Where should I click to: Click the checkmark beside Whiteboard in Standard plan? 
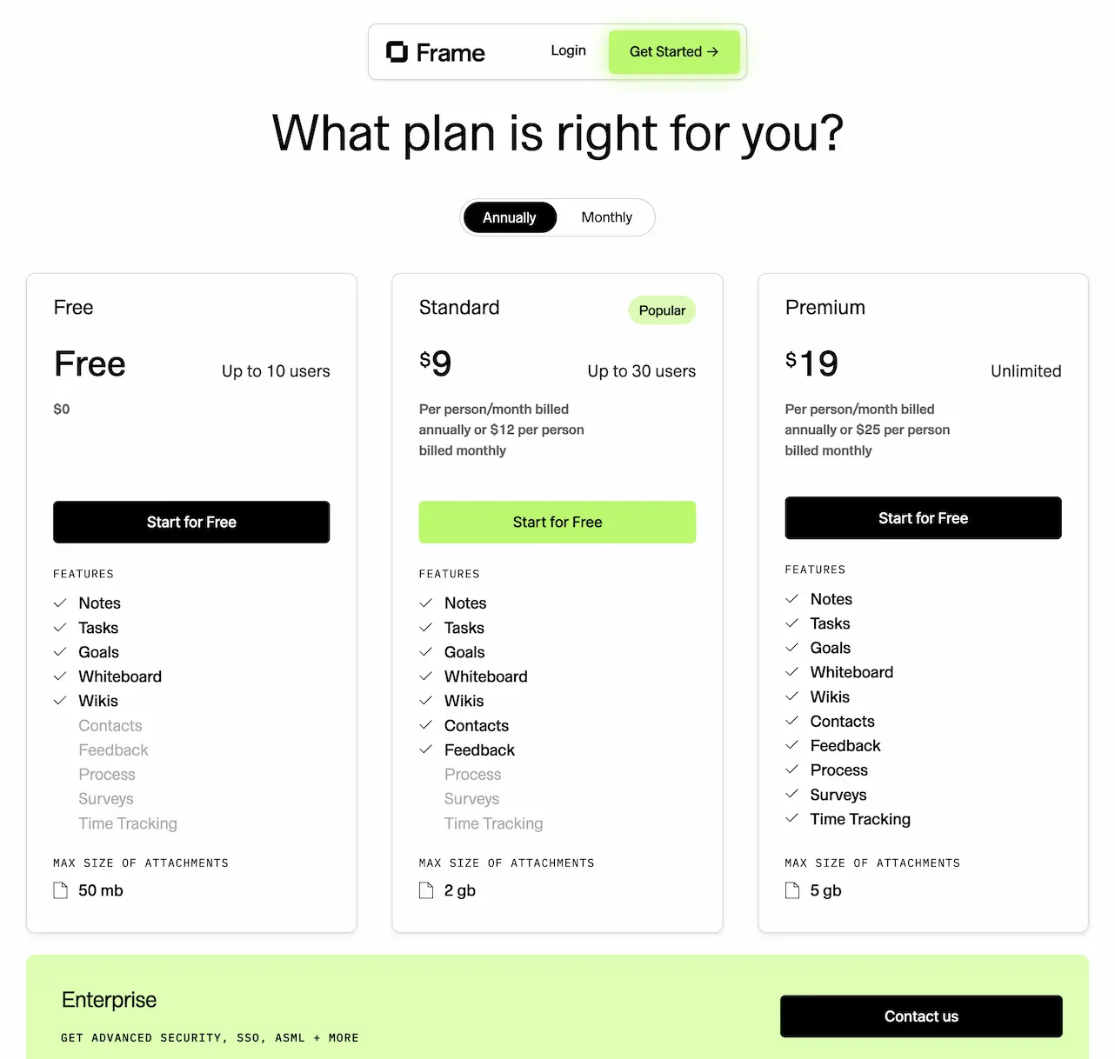(x=426, y=676)
